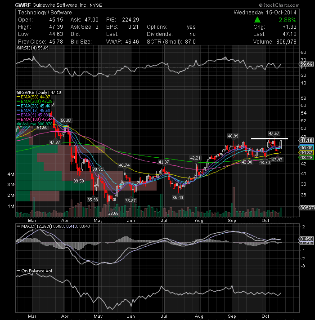Click the 46.99 price annotation

233,136
